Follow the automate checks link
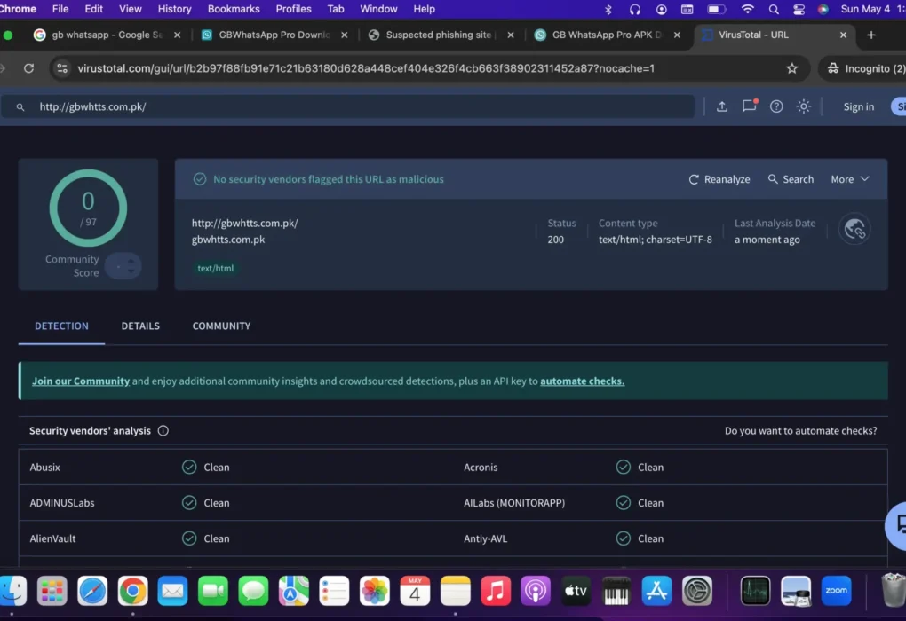The image size is (906, 621). point(582,381)
